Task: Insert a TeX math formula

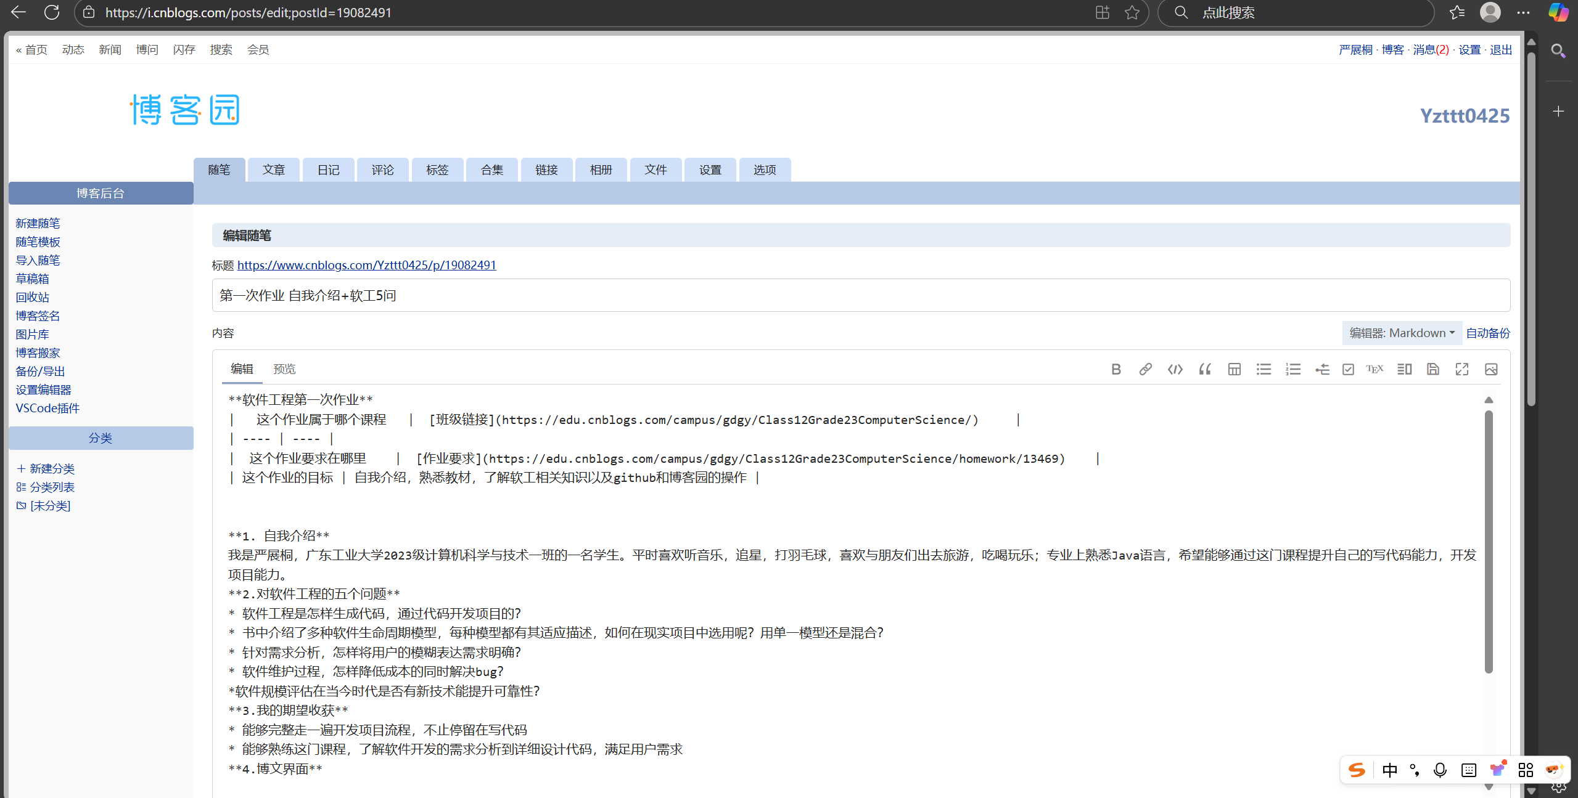Action: [1375, 369]
